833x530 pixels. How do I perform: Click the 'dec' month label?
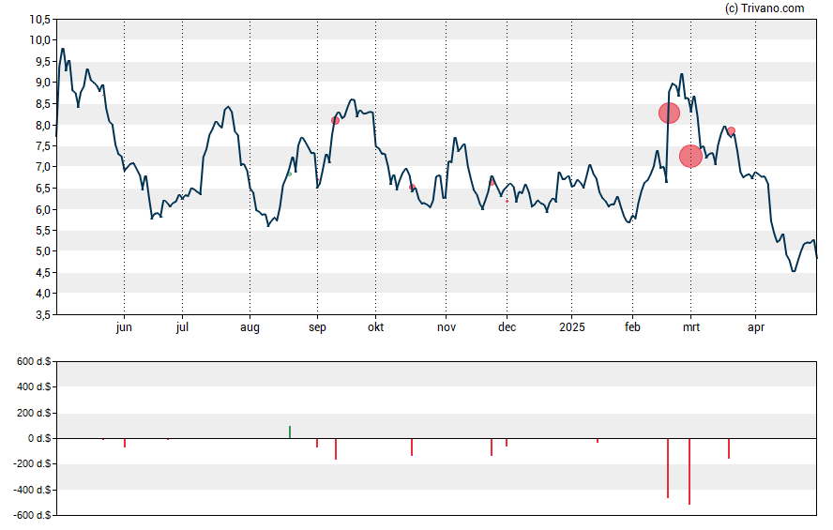click(507, 327)
